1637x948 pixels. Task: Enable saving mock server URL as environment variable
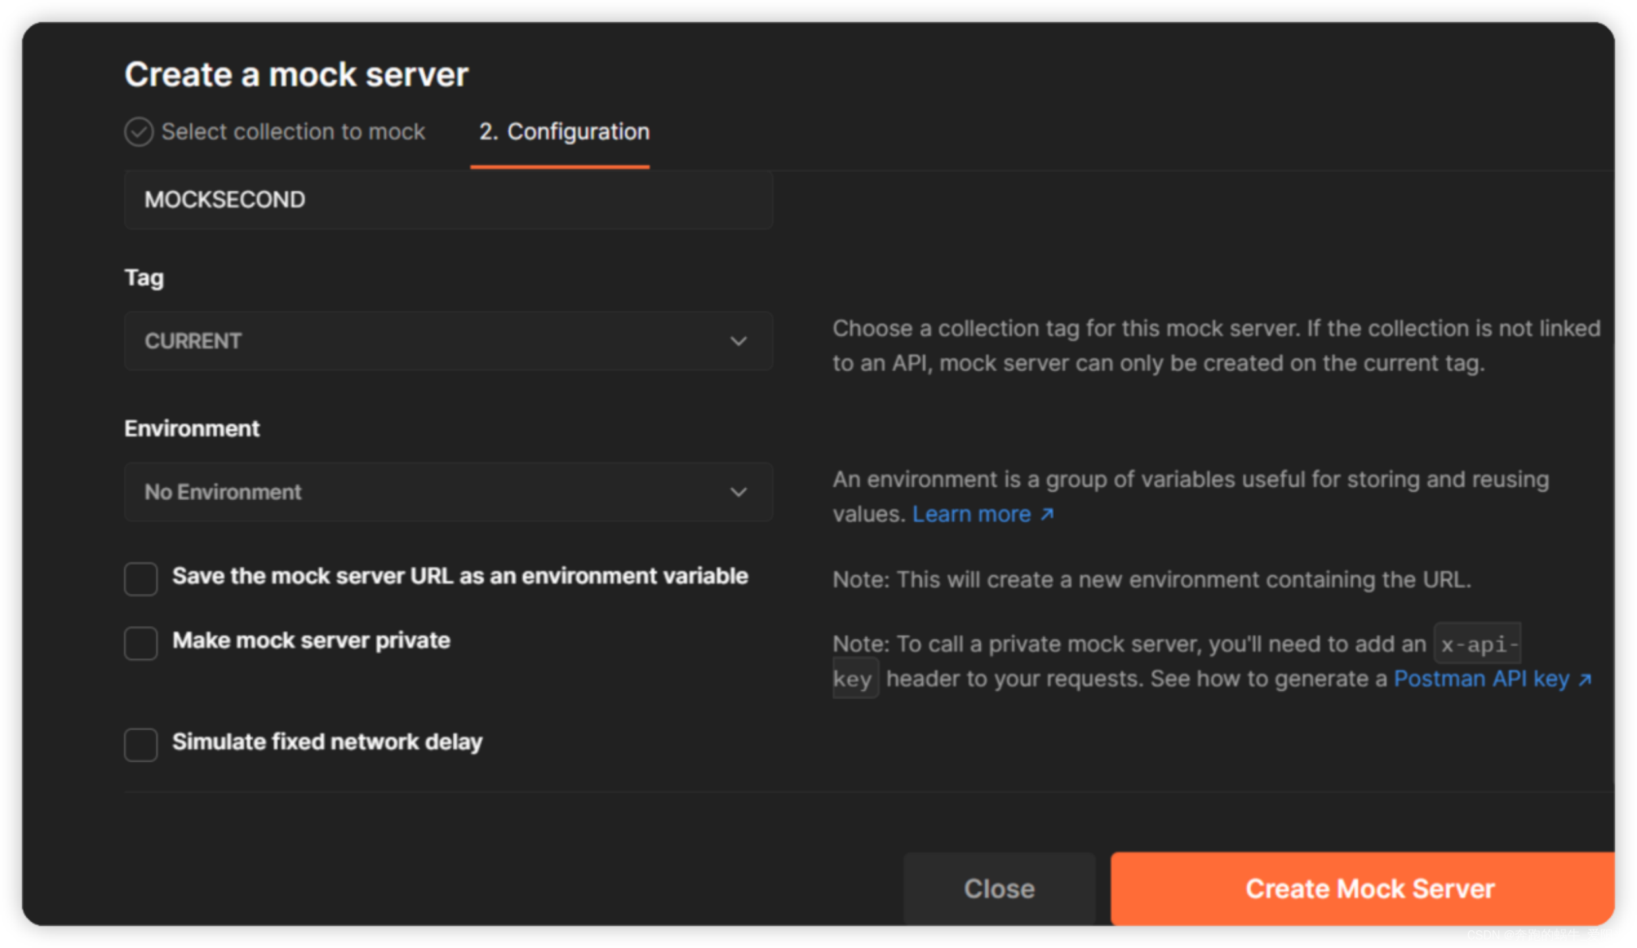click(x=140, y=578)
